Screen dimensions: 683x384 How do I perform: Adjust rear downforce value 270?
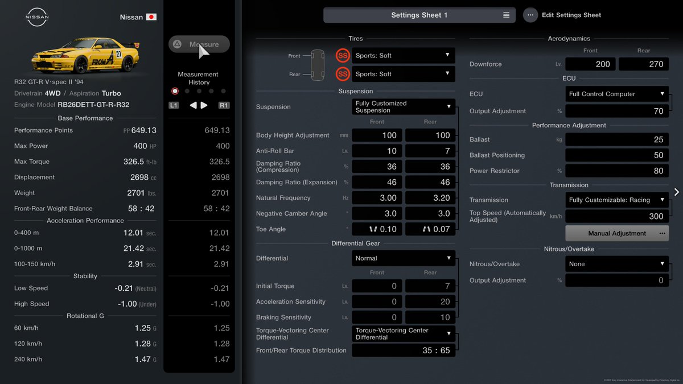(644, 64)
